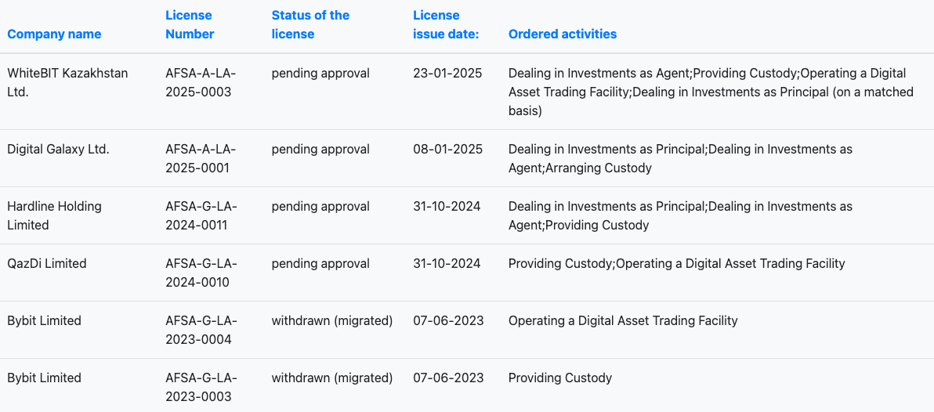Click license number AFSA-A-LA-2025-0003
This screenshot has width=934, height=412.
click(x=201, y=82)
